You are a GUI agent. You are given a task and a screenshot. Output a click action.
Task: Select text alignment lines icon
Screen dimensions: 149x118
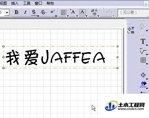coord(64,12)
